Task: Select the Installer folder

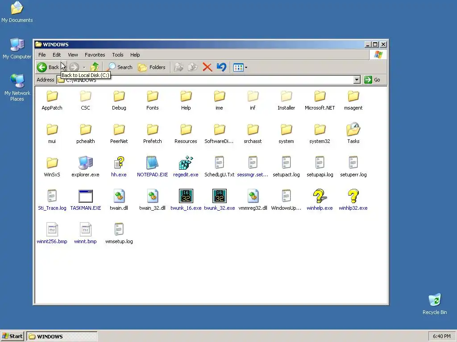Action: coord(286,100)
